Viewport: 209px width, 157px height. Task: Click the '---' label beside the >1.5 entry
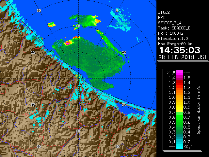[187, 73]
